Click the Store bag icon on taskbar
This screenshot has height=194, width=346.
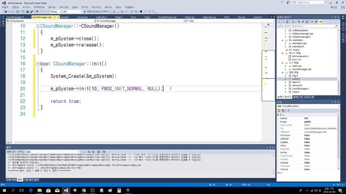tap(48, 190)
